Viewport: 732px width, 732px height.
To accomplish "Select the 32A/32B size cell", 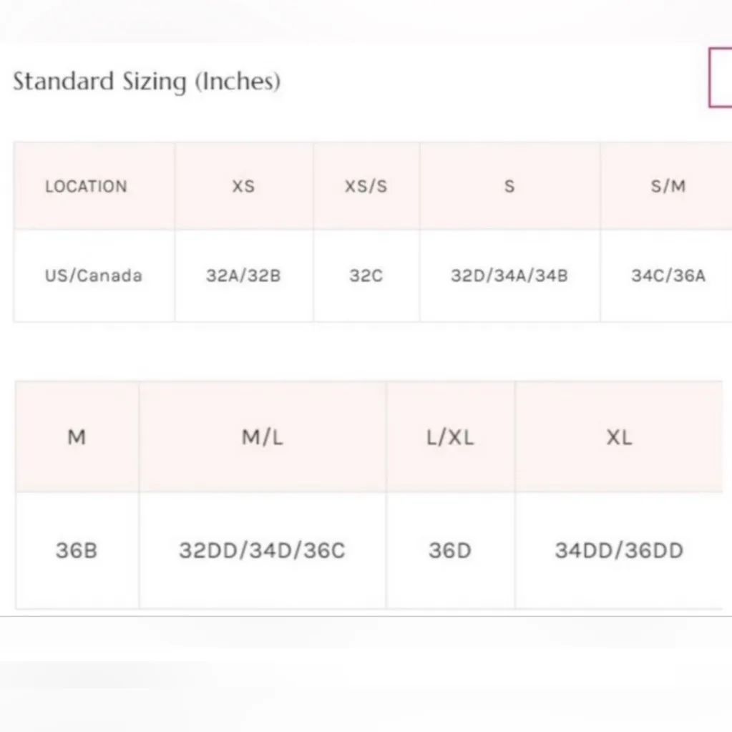I will [243, 275].
